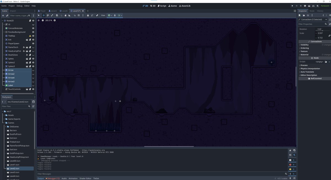This screenshot has height=180, width=331.
Task: Show the hidden FlameTorch node
Action: click(x=33, y=47)
